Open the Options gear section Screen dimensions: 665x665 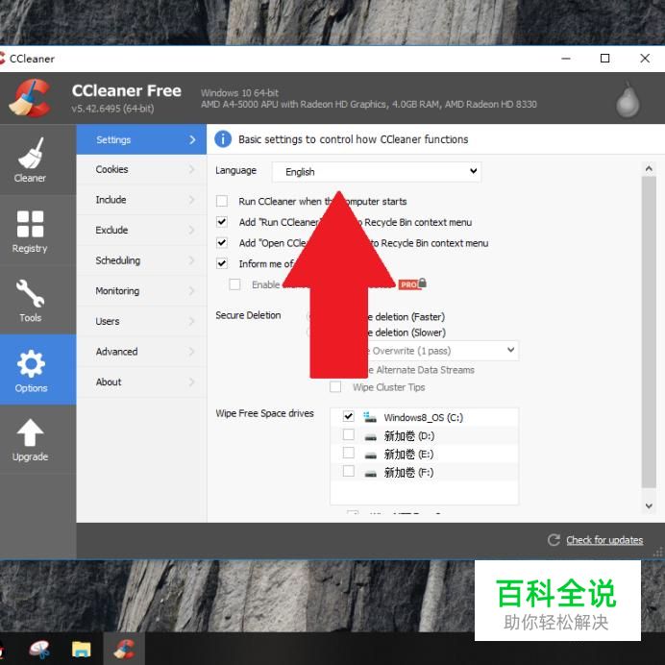coord(31,369)
